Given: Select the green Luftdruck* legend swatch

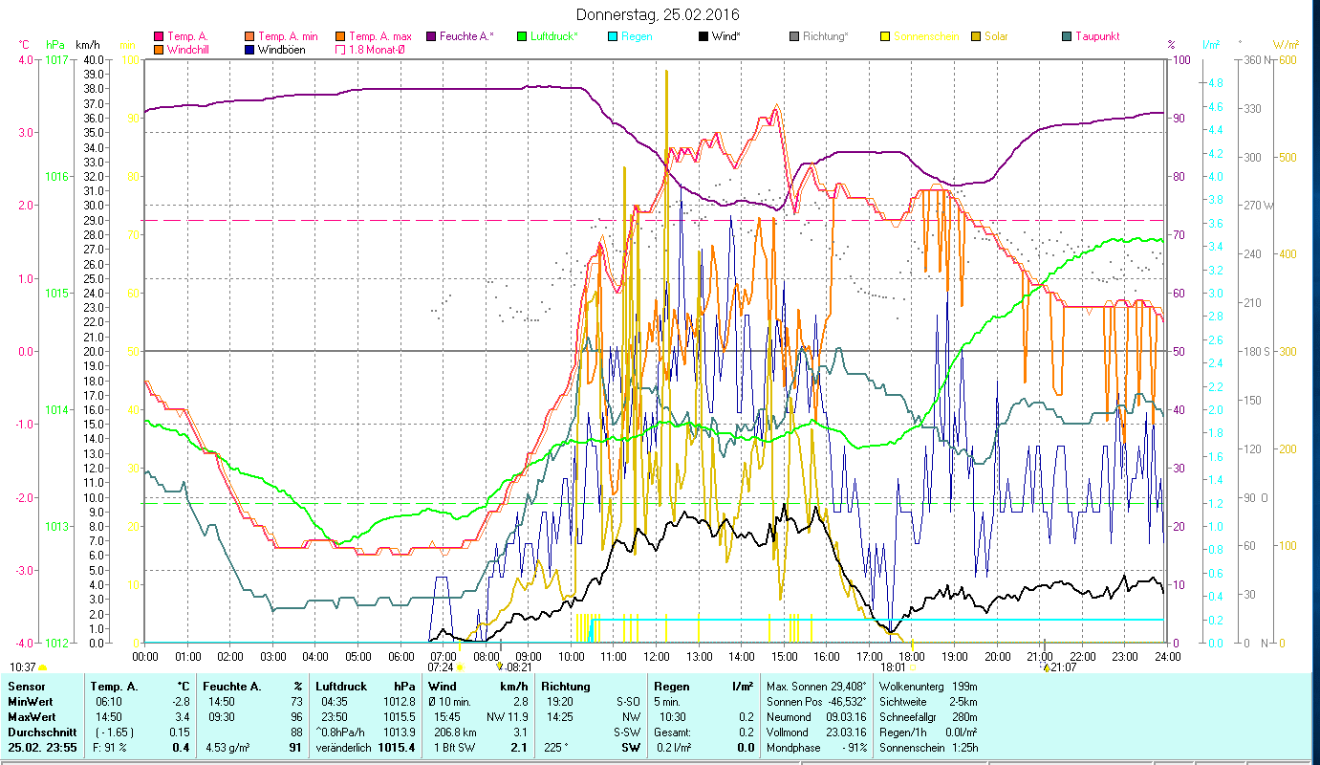Looking at the screenshot, I should (521, 36).
